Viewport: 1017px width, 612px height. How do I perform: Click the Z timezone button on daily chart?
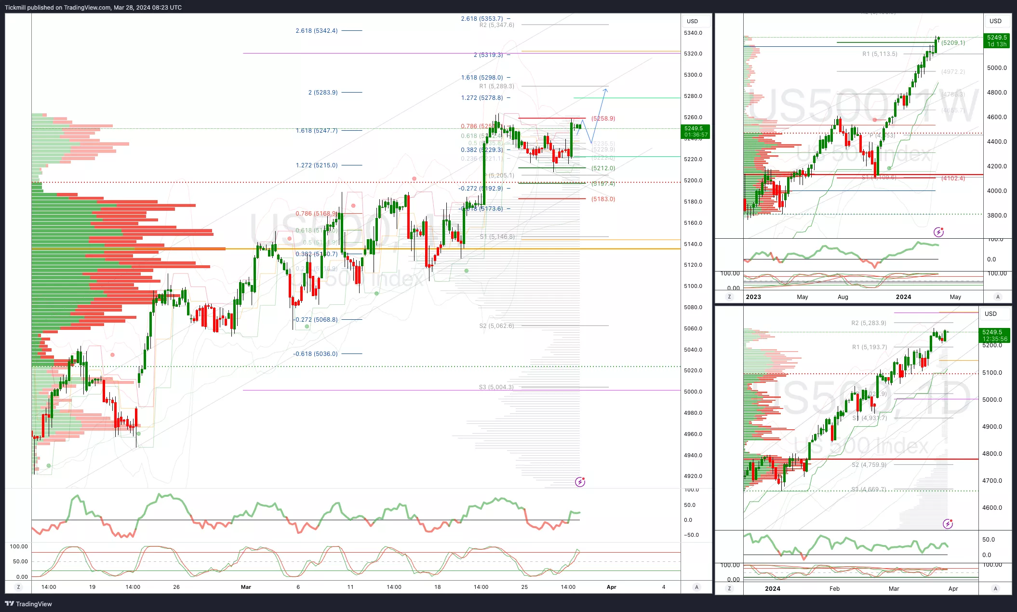(729, 588)
